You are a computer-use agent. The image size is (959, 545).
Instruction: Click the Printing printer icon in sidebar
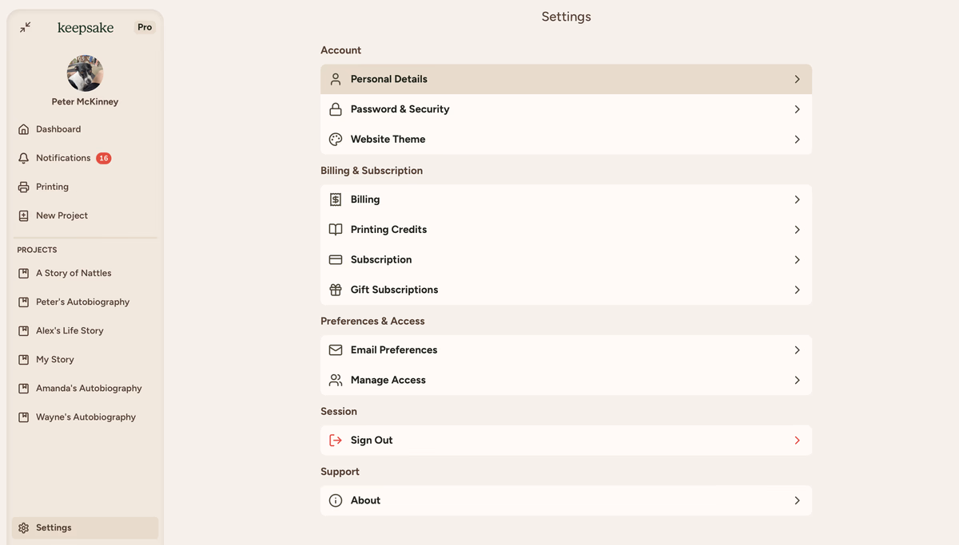point(23,187)
